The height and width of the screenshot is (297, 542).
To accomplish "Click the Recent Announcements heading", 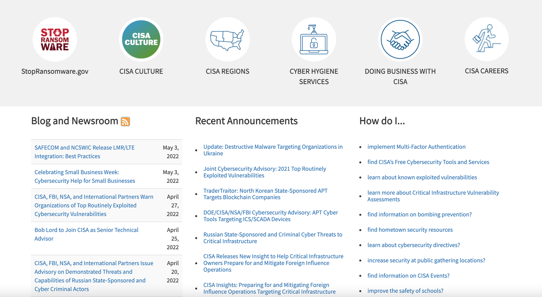I will [x=246, y=121].
